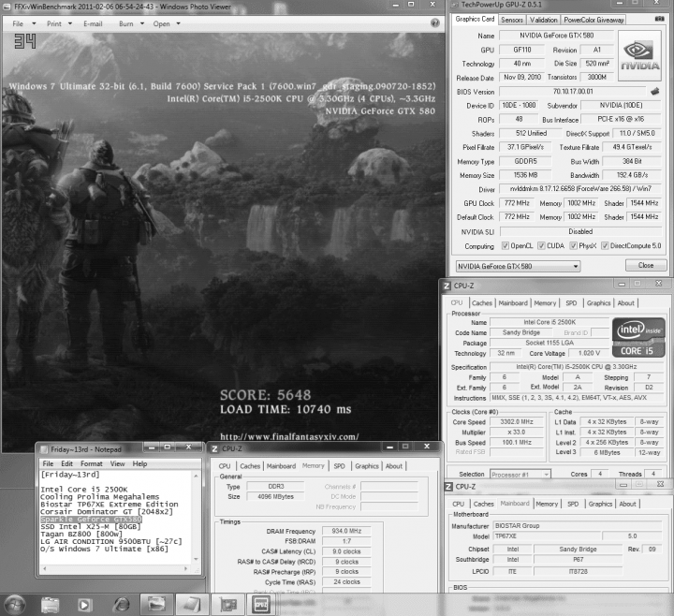This screenshot has height=616, width=674.
Task: Toggle the PhysX checkbox in GPU-Z
Action: coord(574,246)
